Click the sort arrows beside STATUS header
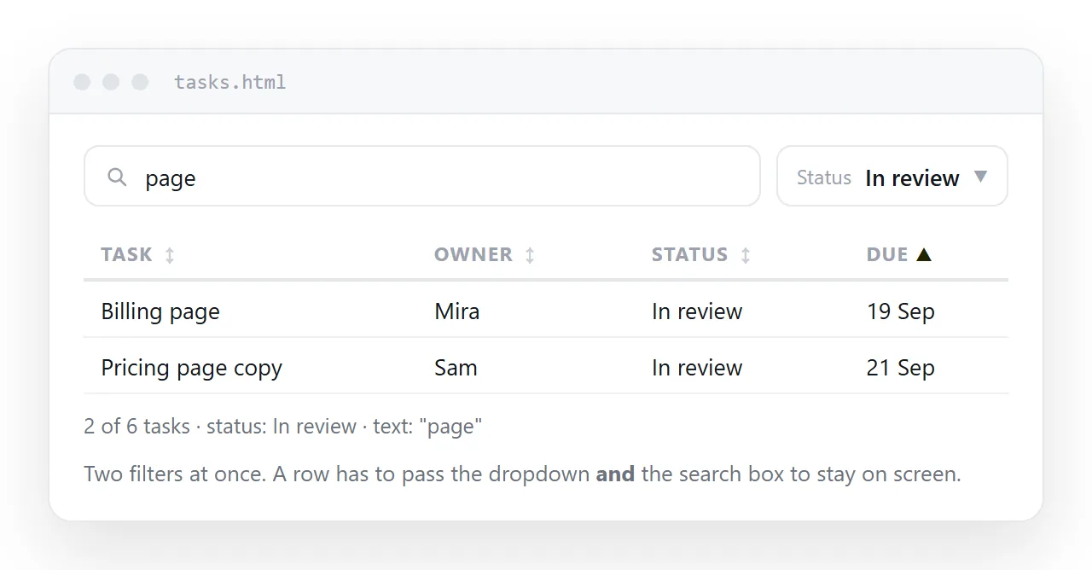Image resolution: width=1092 pixels, height=570 pixels. 746,255
